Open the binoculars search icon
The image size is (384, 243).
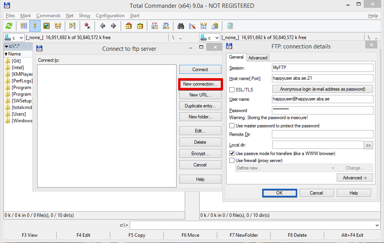tap(181, 26)
